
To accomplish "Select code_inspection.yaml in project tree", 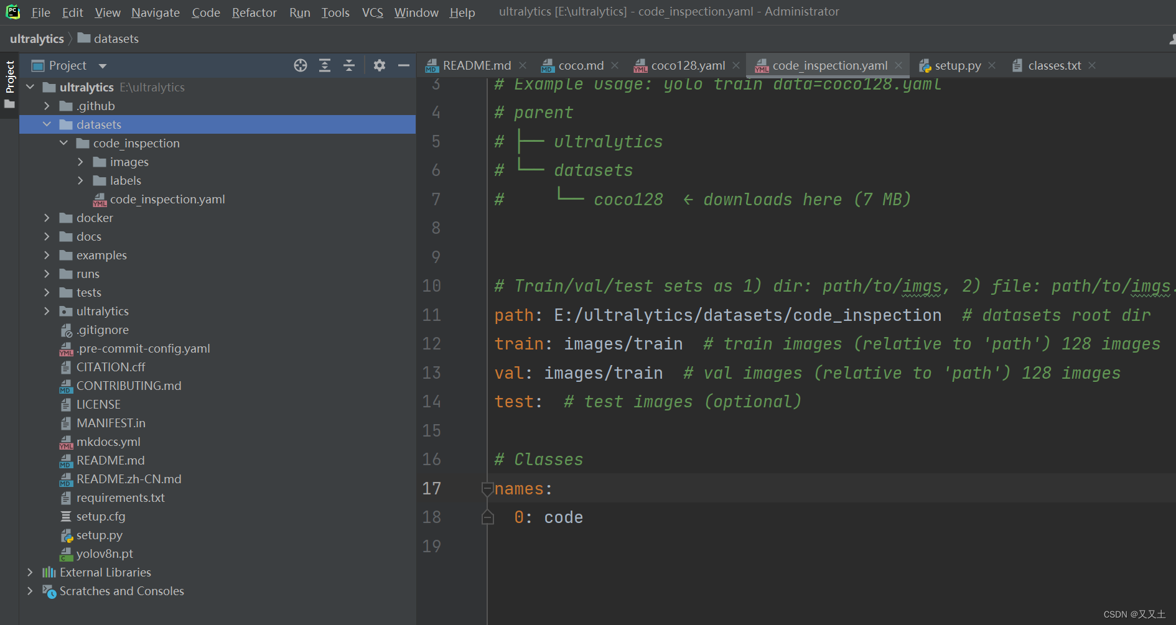I will tap(167, 199).
